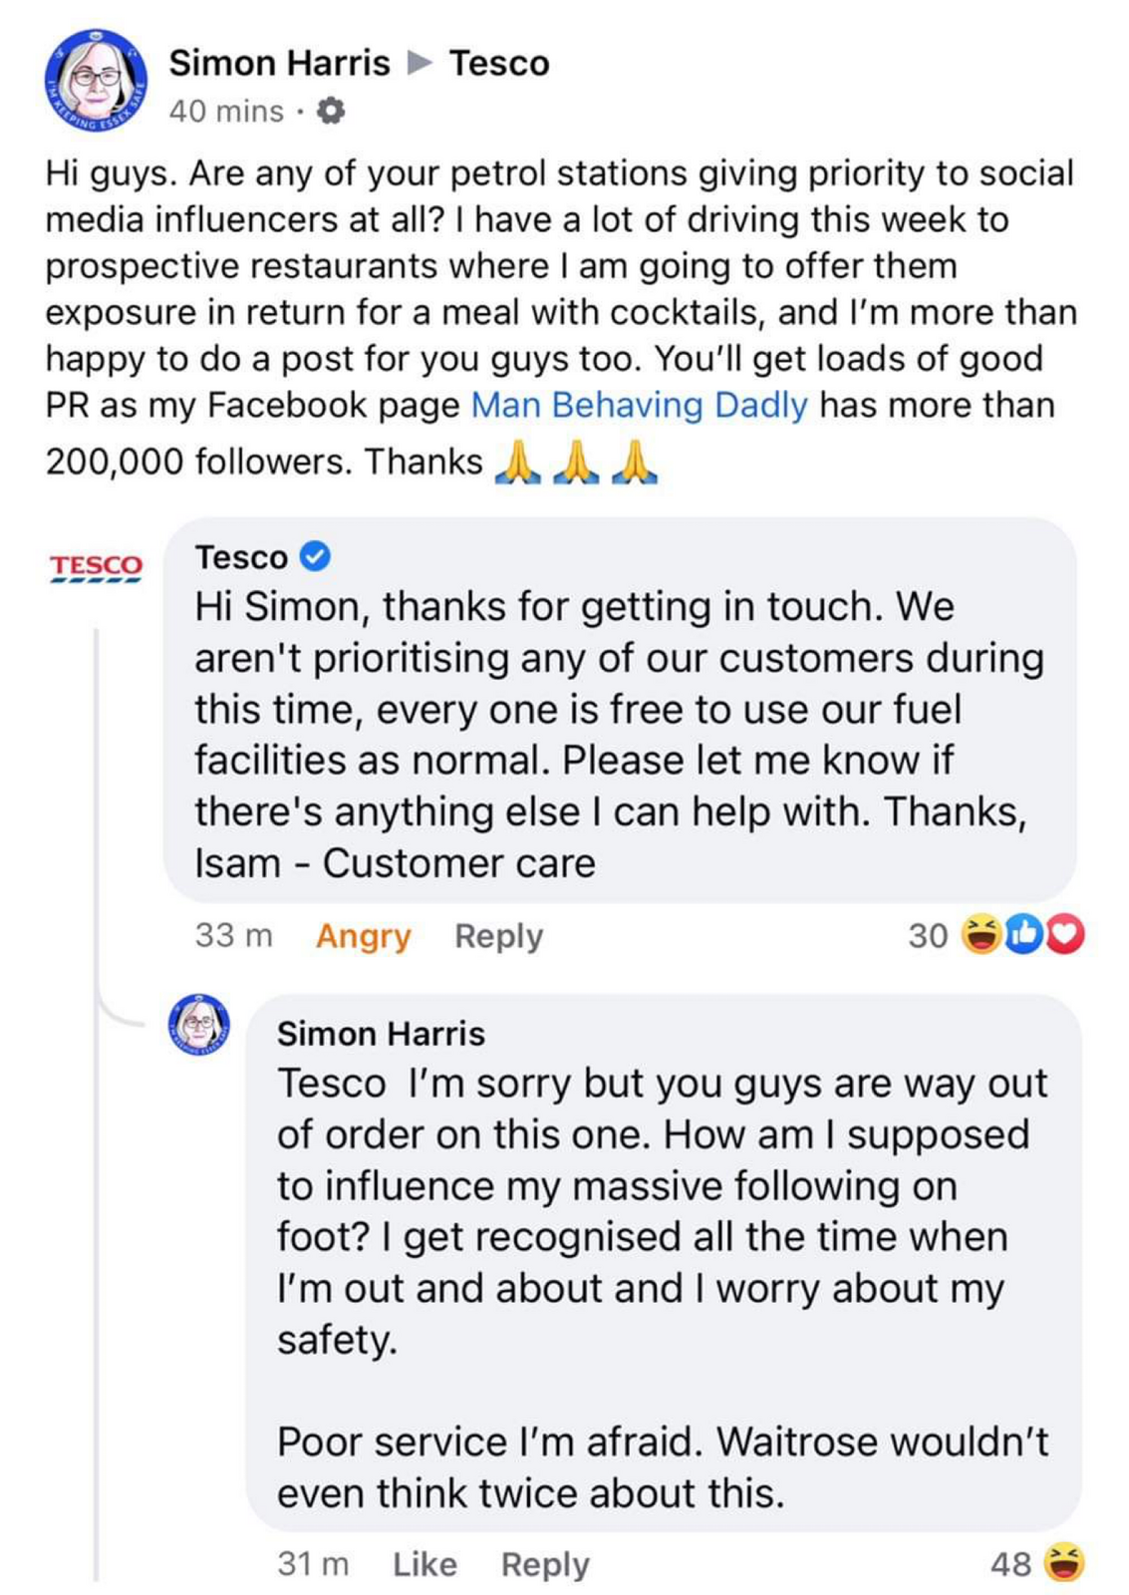This screenshot has height=1595, width=1129.
Task: Click Simon Harris's profile picture on the post
Action: click(97, 82)
